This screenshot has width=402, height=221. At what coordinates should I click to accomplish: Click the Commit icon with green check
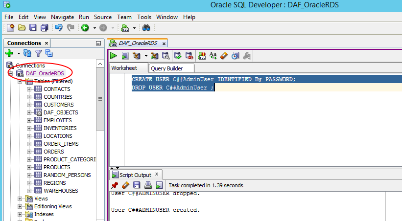pyautogui.click(x=178, y=56)
